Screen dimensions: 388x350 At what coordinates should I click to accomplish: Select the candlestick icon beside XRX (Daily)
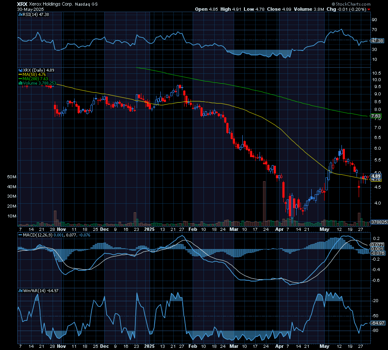20,70
